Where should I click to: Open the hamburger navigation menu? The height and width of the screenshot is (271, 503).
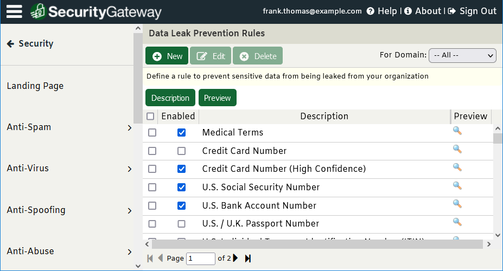[14, 11]
